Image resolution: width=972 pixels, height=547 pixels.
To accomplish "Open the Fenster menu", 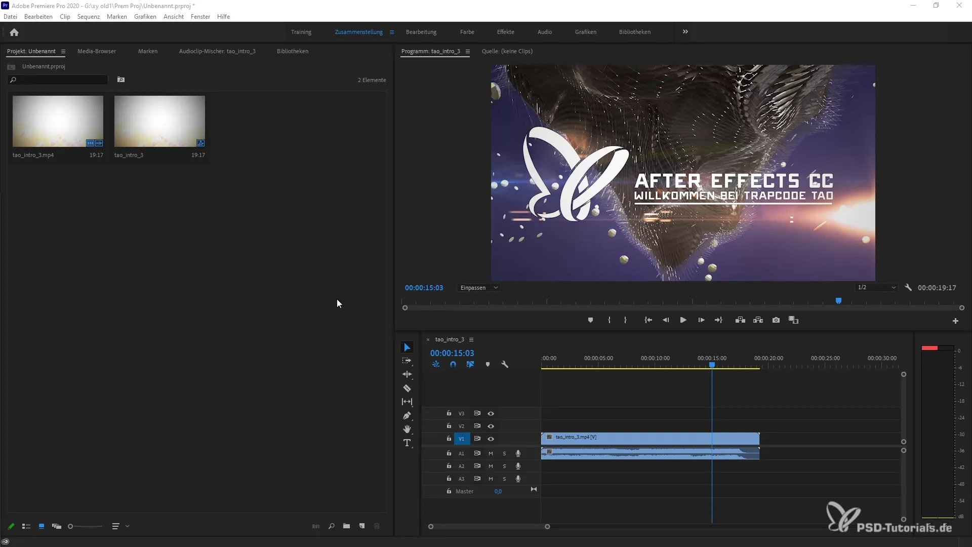I will coord(200,17).
